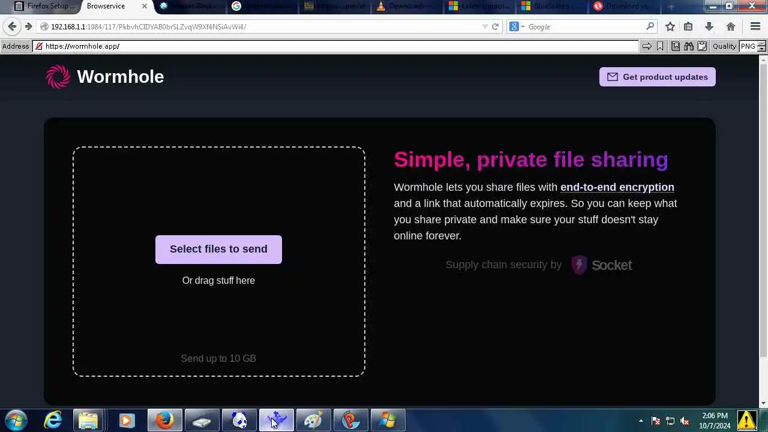Open Windows Explorer folder from taskbar
Screen dimensions: 768x432
click(88, 420)
